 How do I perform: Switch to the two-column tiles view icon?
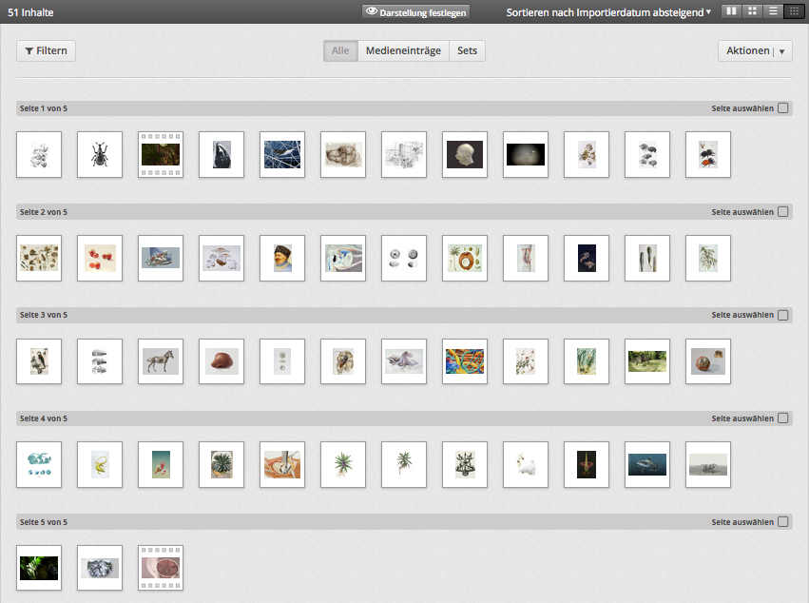731,11
